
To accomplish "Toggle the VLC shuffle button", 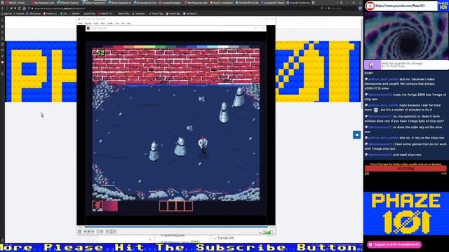I will click(115, 232).
